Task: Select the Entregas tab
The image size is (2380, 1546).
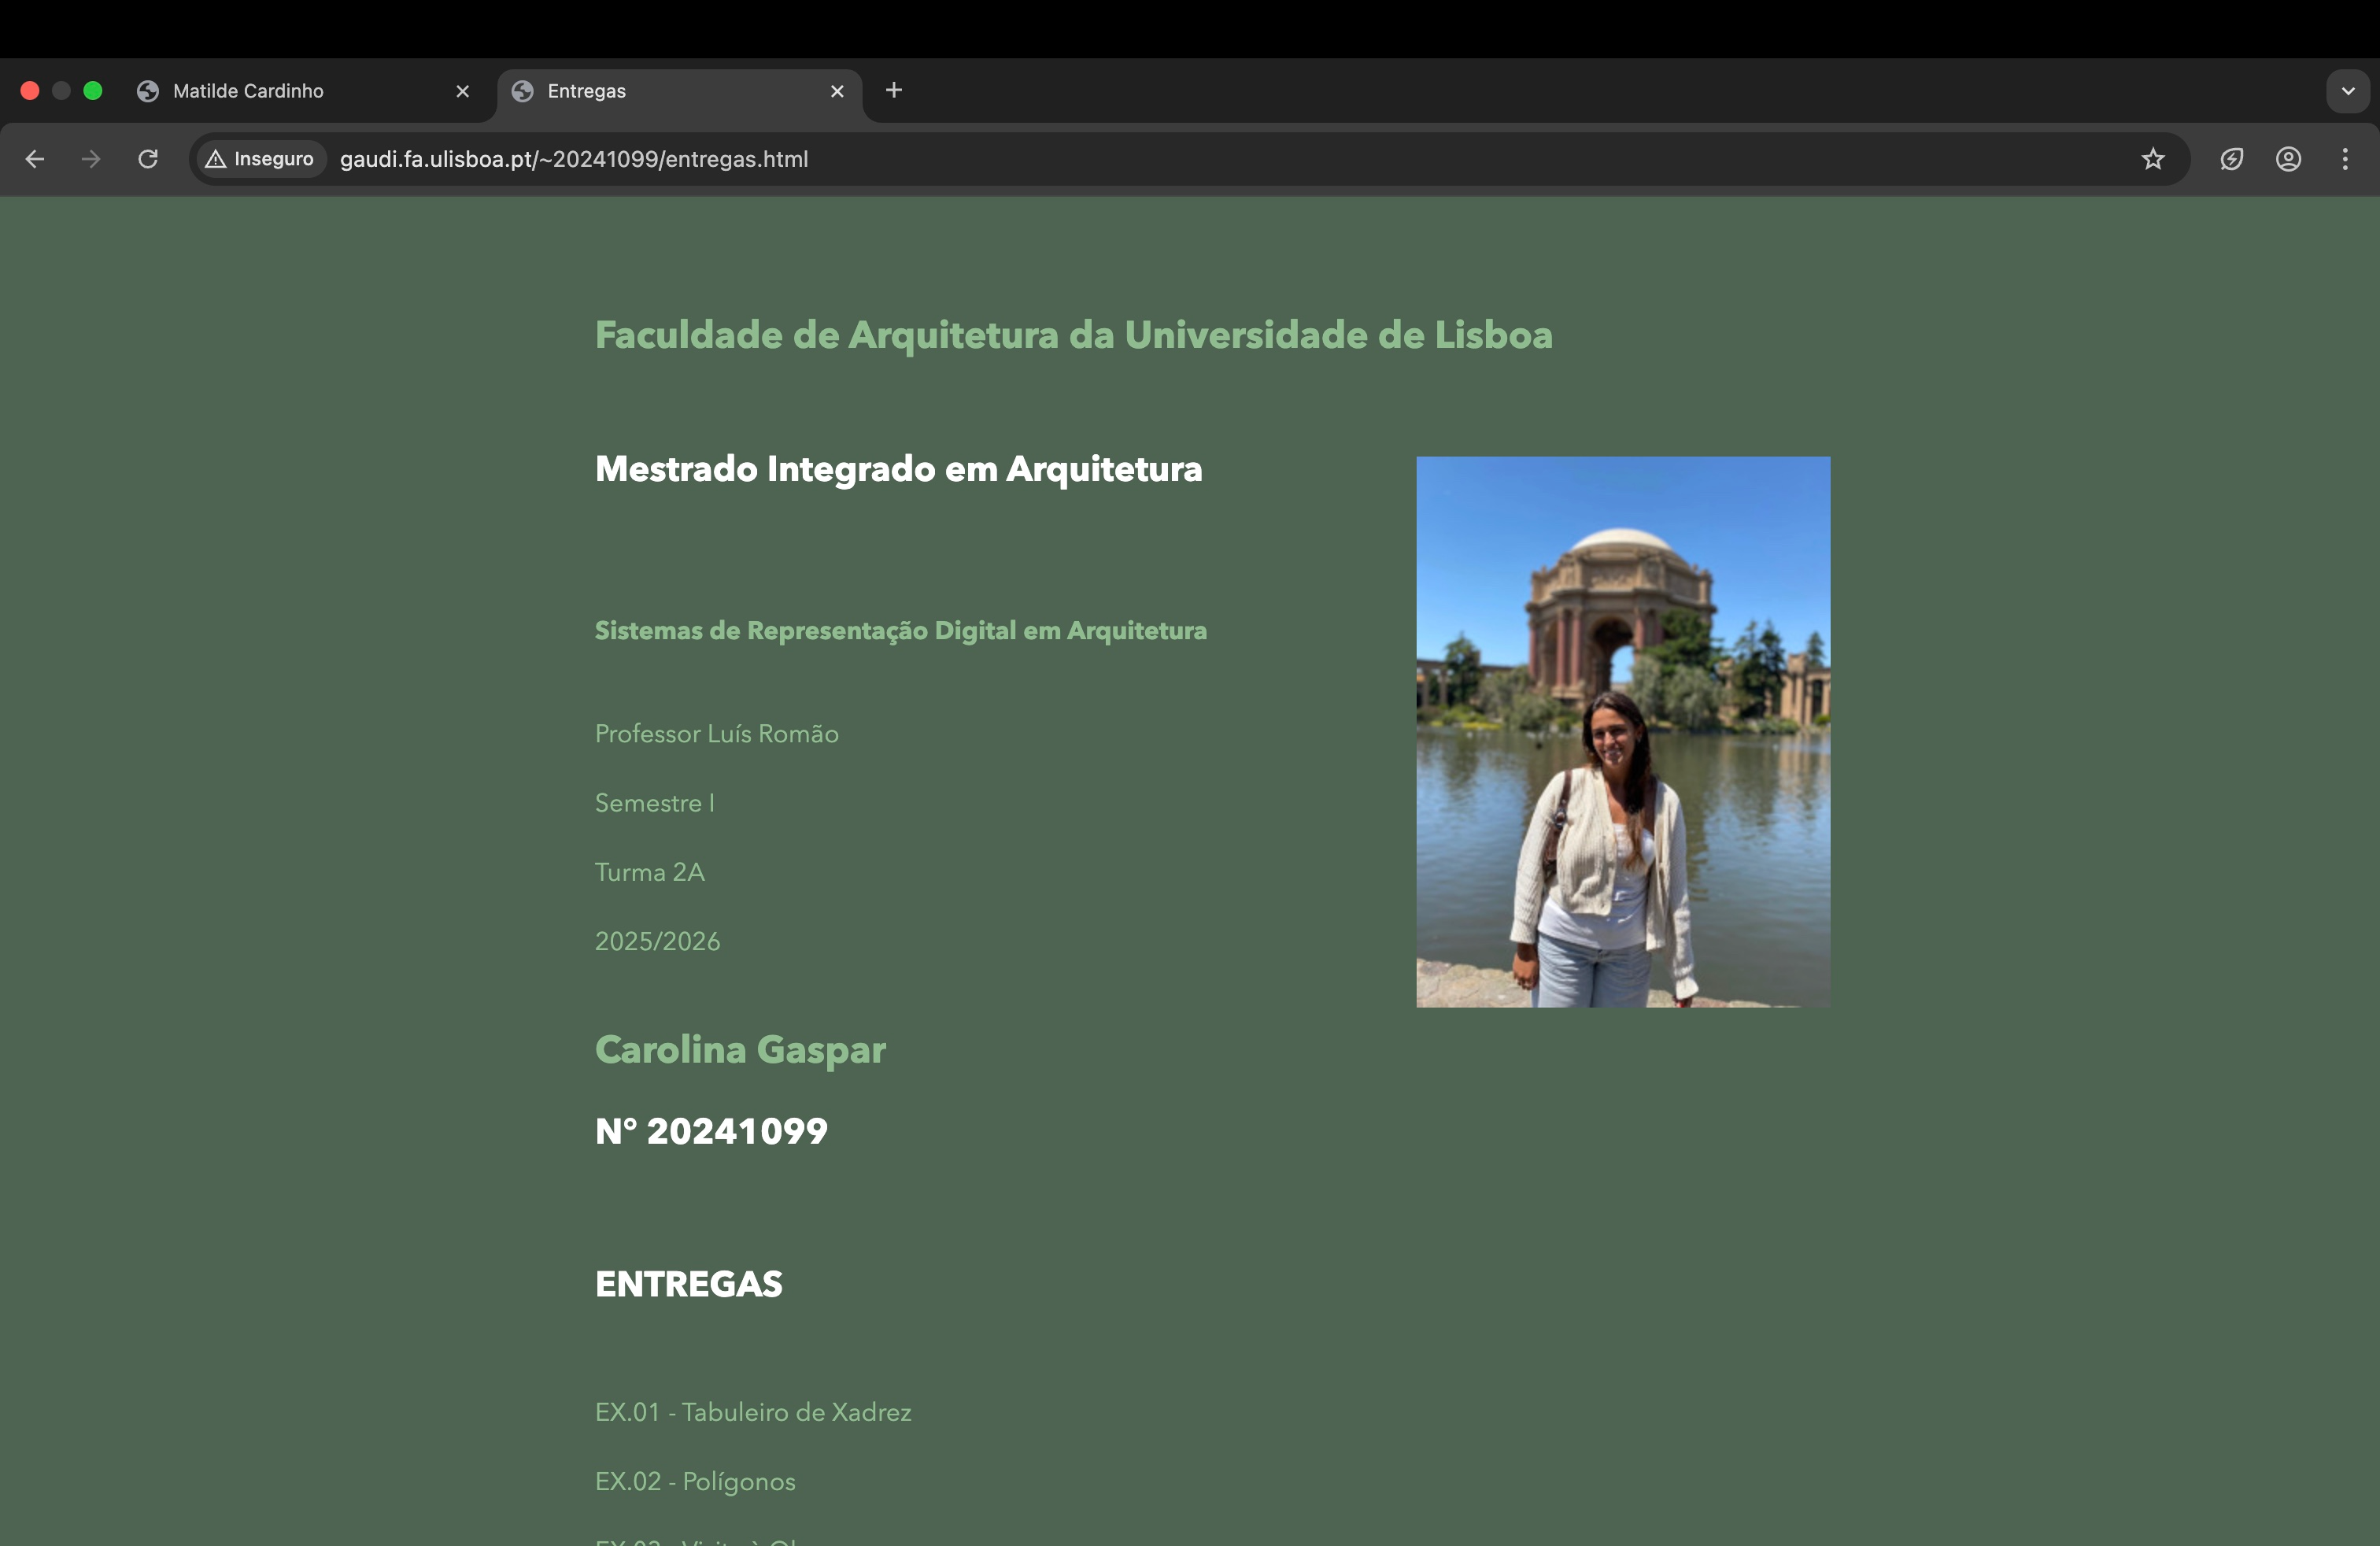Action: 587,91
